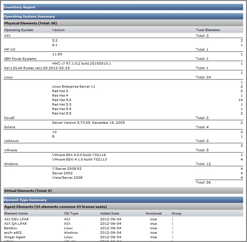247x242 pixels.
Task: Click the Monitored column header
Action: [154, 214]
